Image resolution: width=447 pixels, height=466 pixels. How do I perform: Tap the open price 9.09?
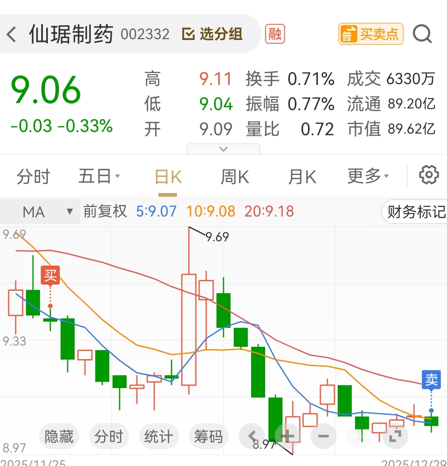coord(216,129)
